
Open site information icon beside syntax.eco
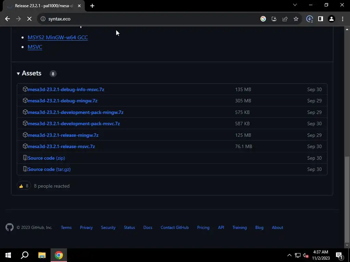(x=43, y=19)
